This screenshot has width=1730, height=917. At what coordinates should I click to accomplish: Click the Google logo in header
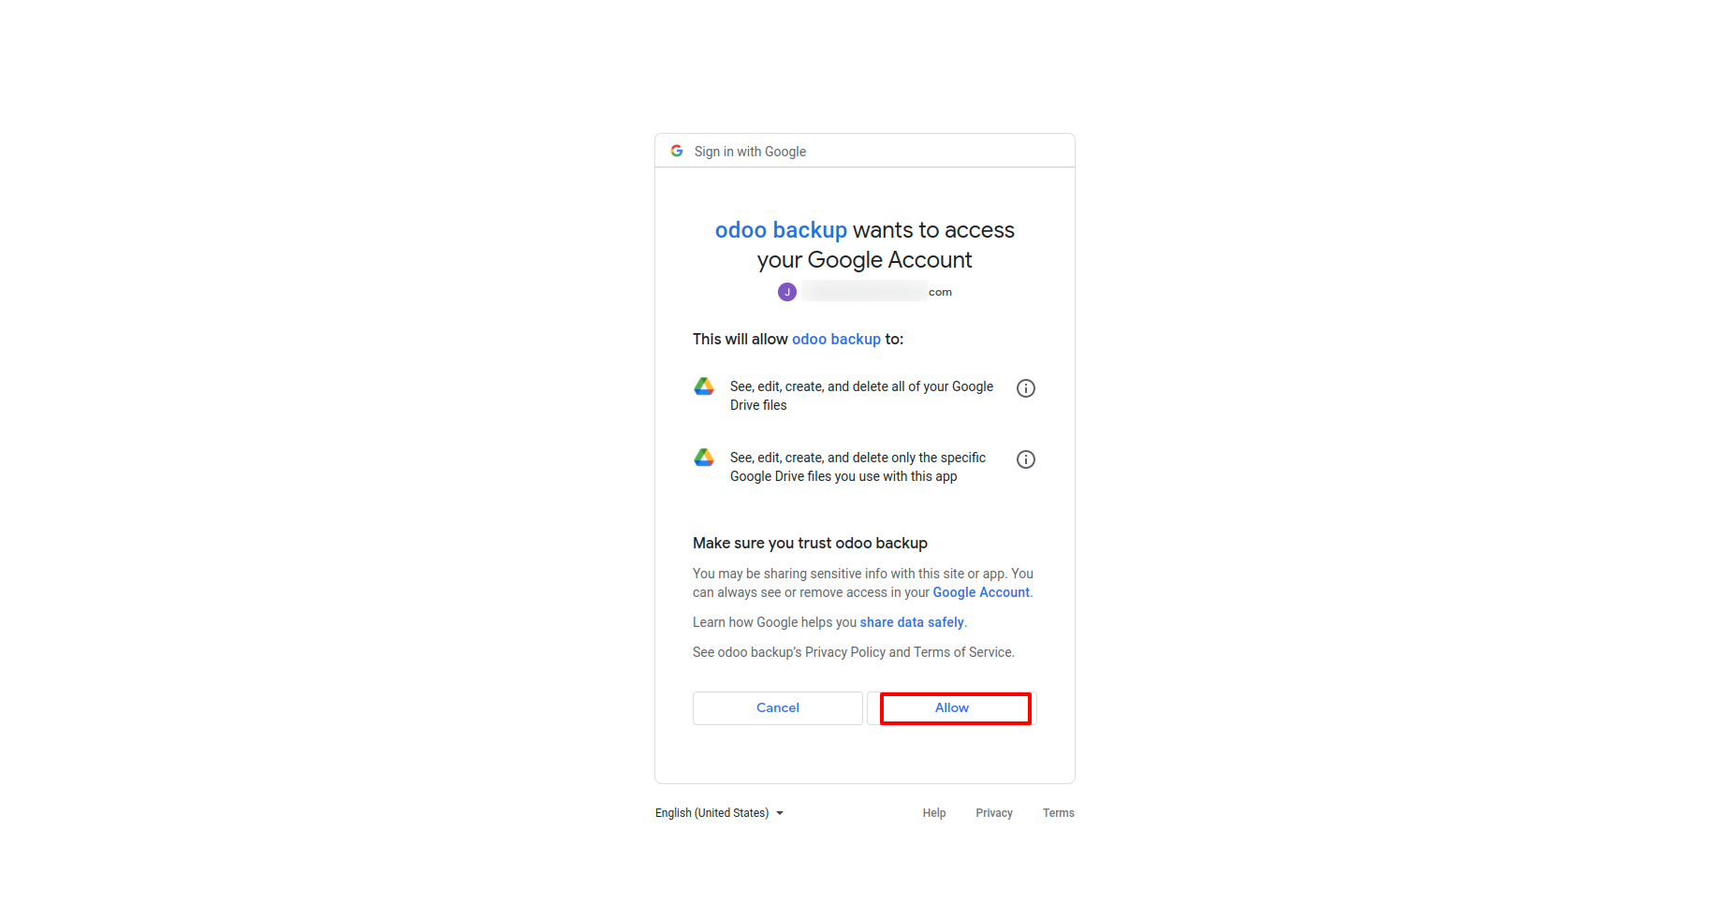pyautogui.click(x=677, y=151)
